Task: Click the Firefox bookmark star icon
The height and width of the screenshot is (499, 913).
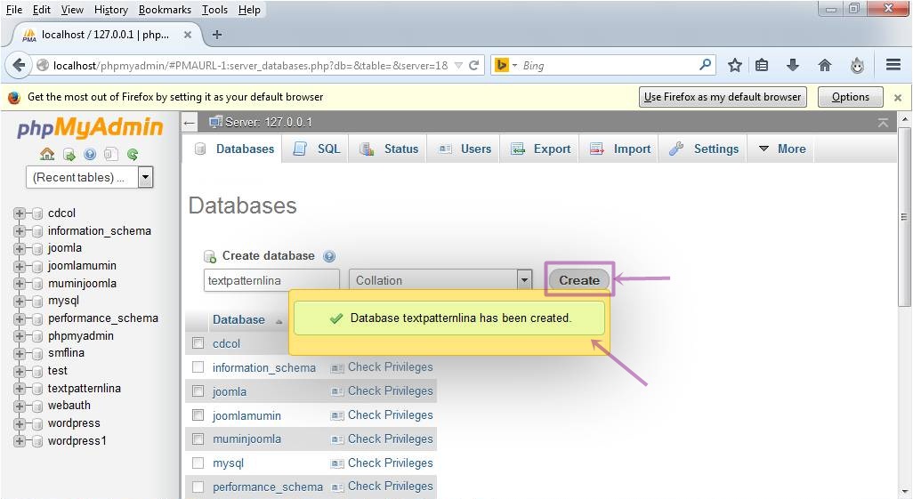Action: click(735, 65)
